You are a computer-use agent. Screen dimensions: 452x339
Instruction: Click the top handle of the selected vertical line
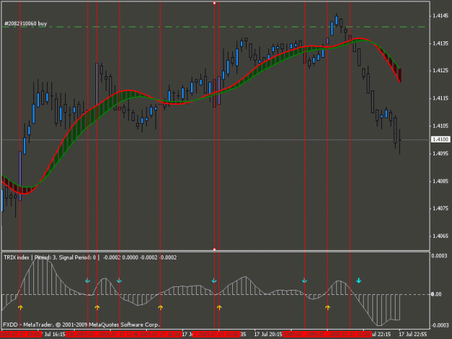(x=214, y=3)
